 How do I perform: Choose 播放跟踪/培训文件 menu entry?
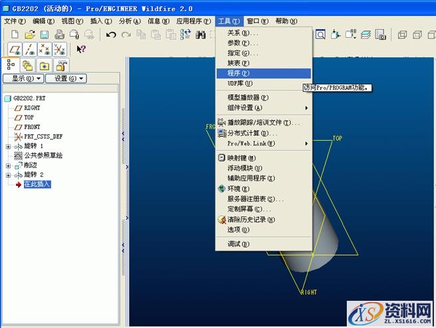click(264, 123)
